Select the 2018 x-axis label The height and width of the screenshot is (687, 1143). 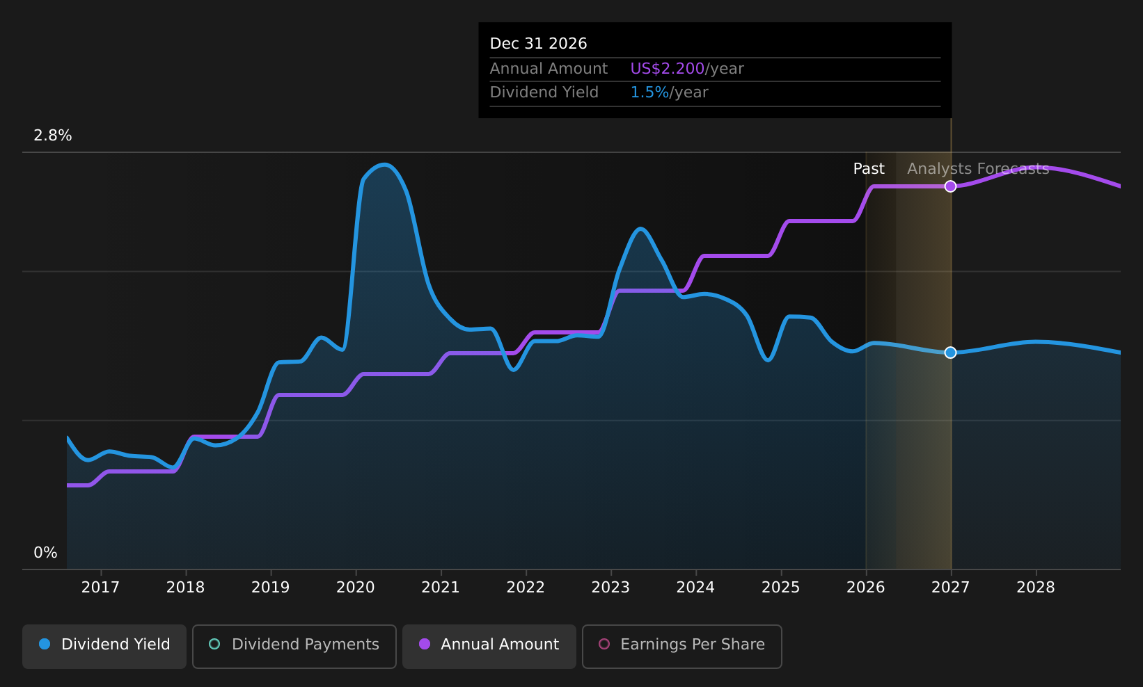coord(185,588)
